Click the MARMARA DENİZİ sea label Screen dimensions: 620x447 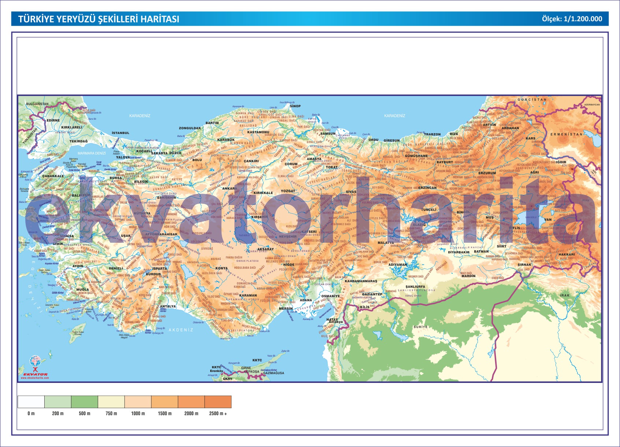(x=92, y=153)
